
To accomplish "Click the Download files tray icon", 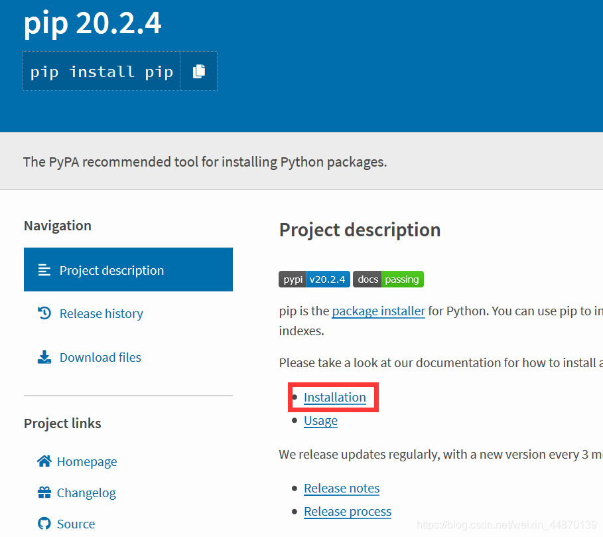I will coord(44,357).
